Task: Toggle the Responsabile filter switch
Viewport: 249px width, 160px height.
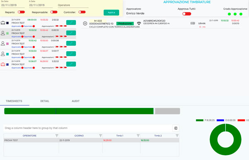Action: coord(54,12)
